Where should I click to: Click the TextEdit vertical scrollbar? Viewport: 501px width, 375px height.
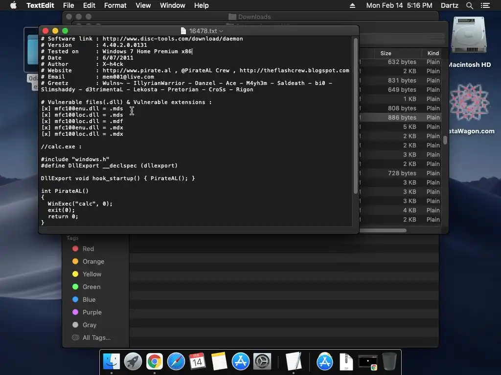click(355, 115)
